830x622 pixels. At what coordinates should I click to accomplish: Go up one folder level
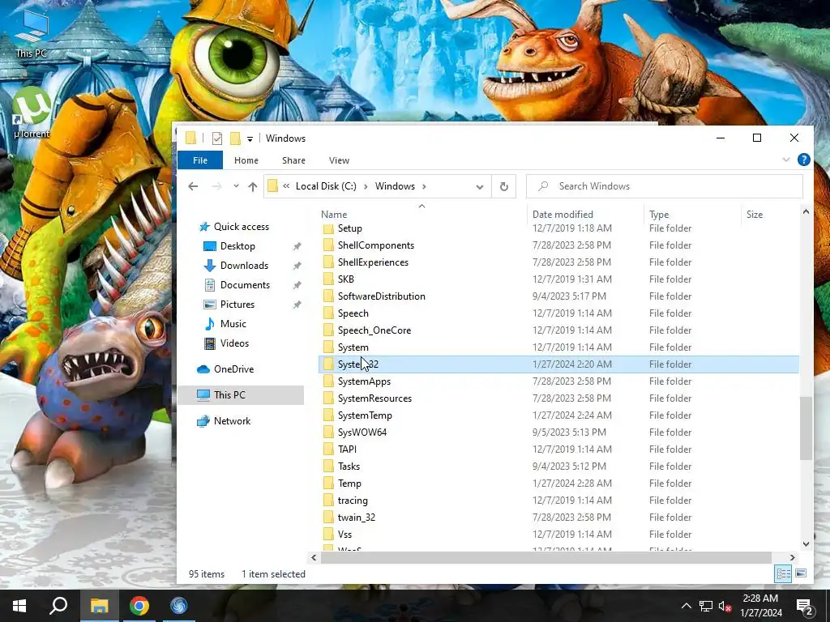pos(253,186)
